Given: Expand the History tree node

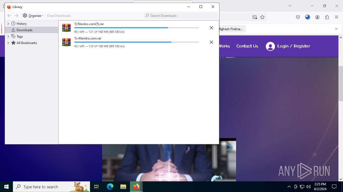Looking at the screenshot, I should tap(8, 24).
